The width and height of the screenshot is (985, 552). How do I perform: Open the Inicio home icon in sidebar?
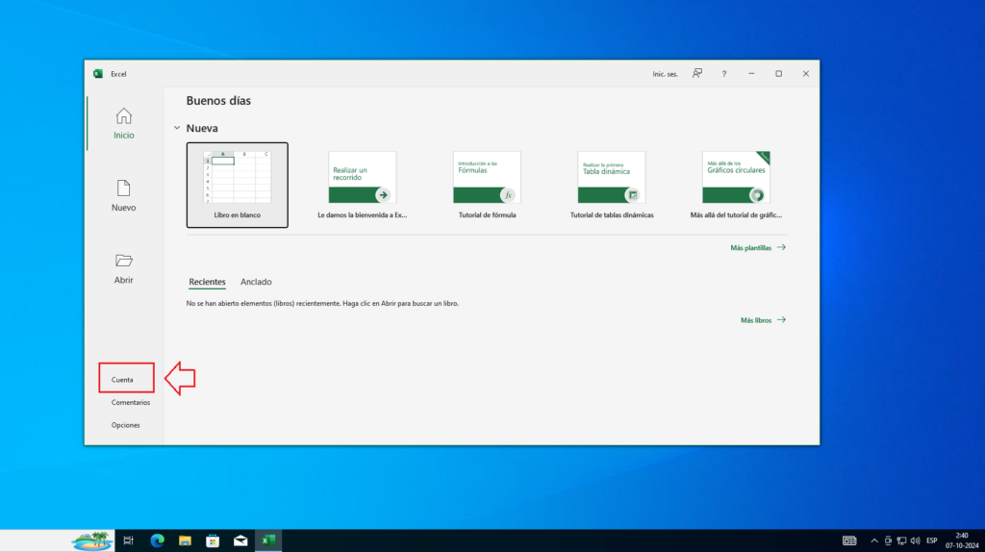click(x=124, y=116)
